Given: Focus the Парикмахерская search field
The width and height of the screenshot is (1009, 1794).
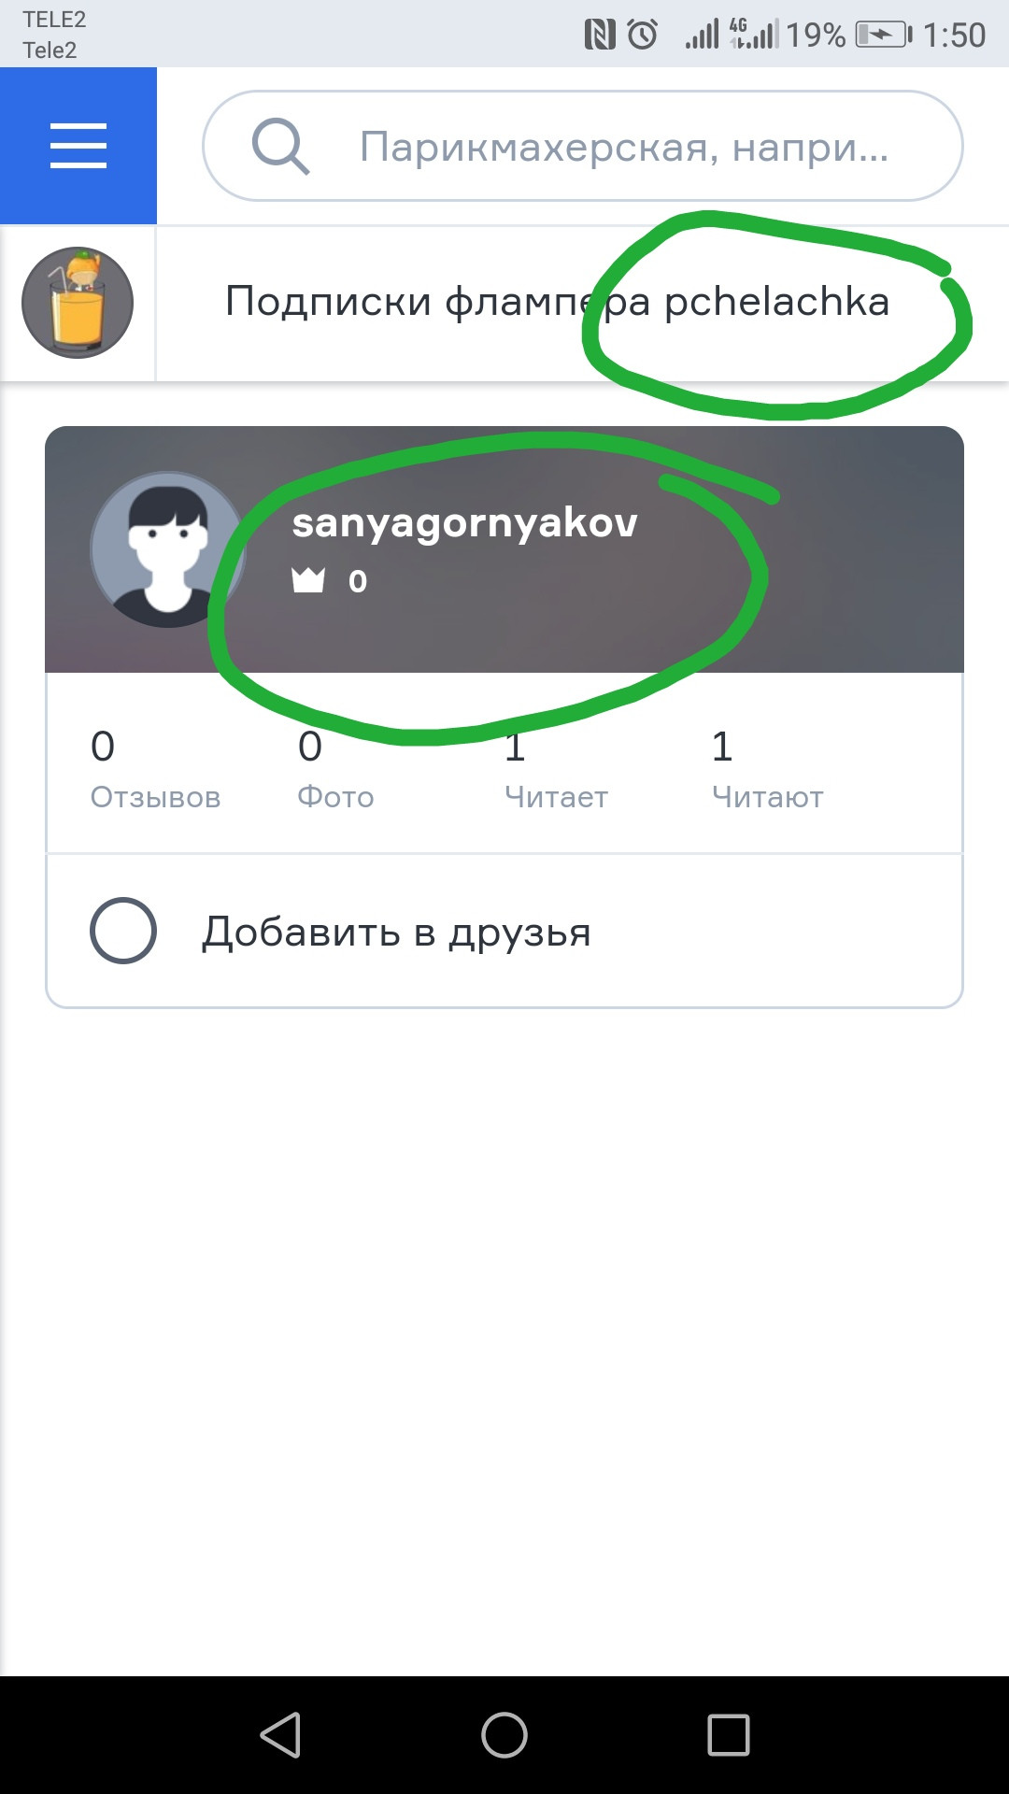Looking at the screenshot, I should click(583, 146).
